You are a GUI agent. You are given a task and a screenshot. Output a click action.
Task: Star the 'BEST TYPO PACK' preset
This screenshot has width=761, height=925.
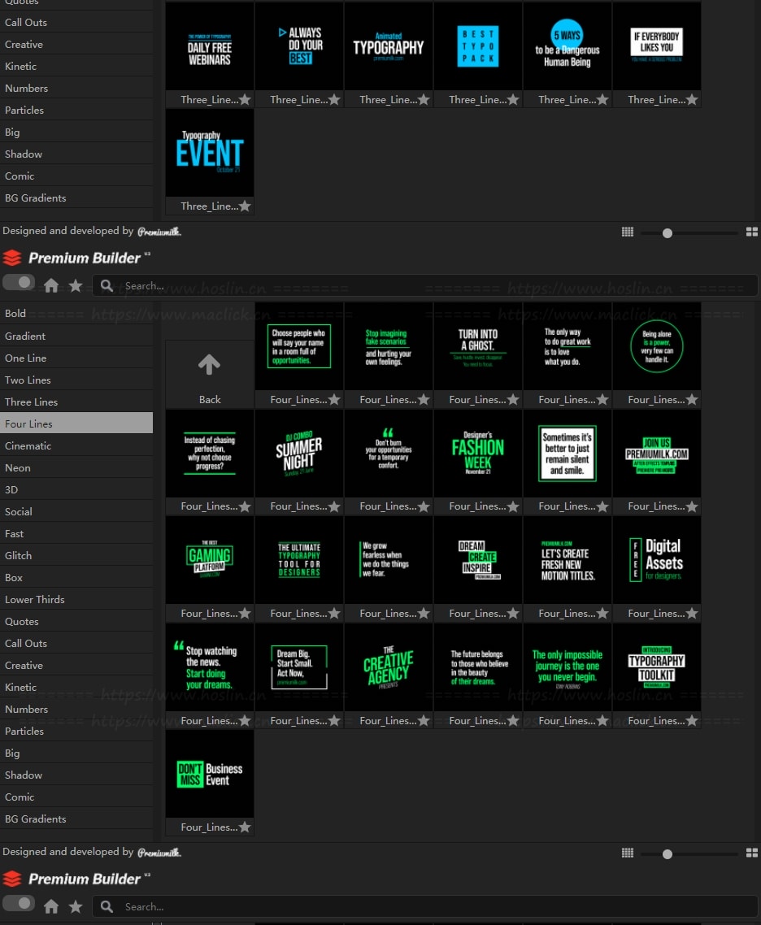[x=513, y=100]
